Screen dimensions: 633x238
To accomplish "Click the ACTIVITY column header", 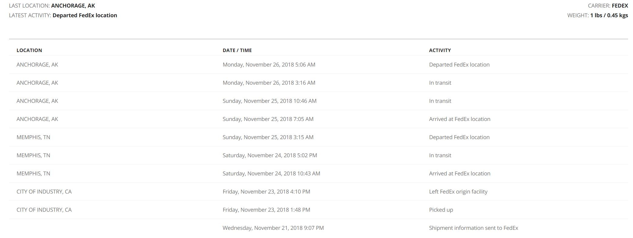I will click(440, 50).
